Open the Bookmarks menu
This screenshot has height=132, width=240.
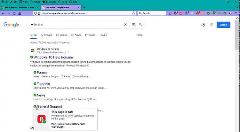click(x=49, y=2)
